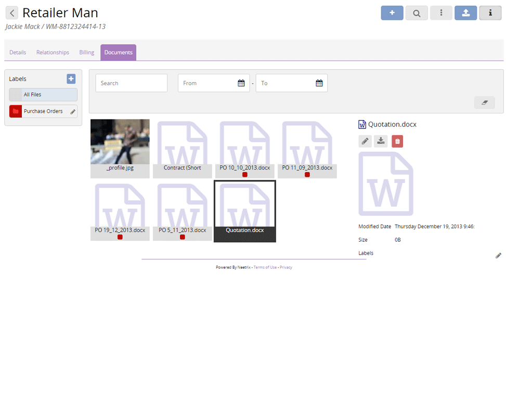Open the vertical dots more options menu
The width and height of the screenshot is (506, 407).
point(441,13)
